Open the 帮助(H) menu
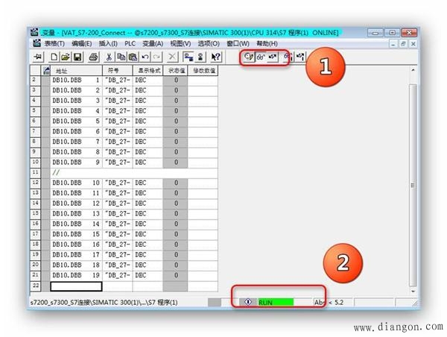This screenshot has height=337, width=447. click(x=267, y=44)
